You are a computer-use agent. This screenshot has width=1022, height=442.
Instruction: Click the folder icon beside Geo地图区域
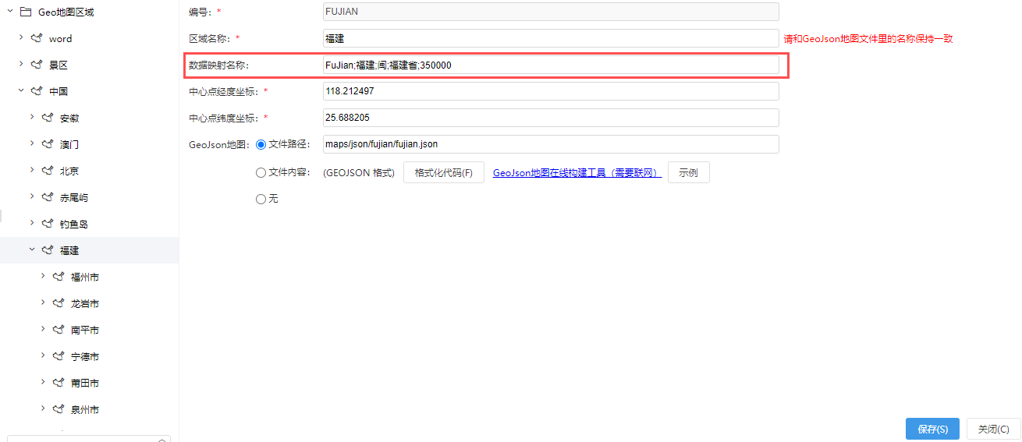pos(26,12)
